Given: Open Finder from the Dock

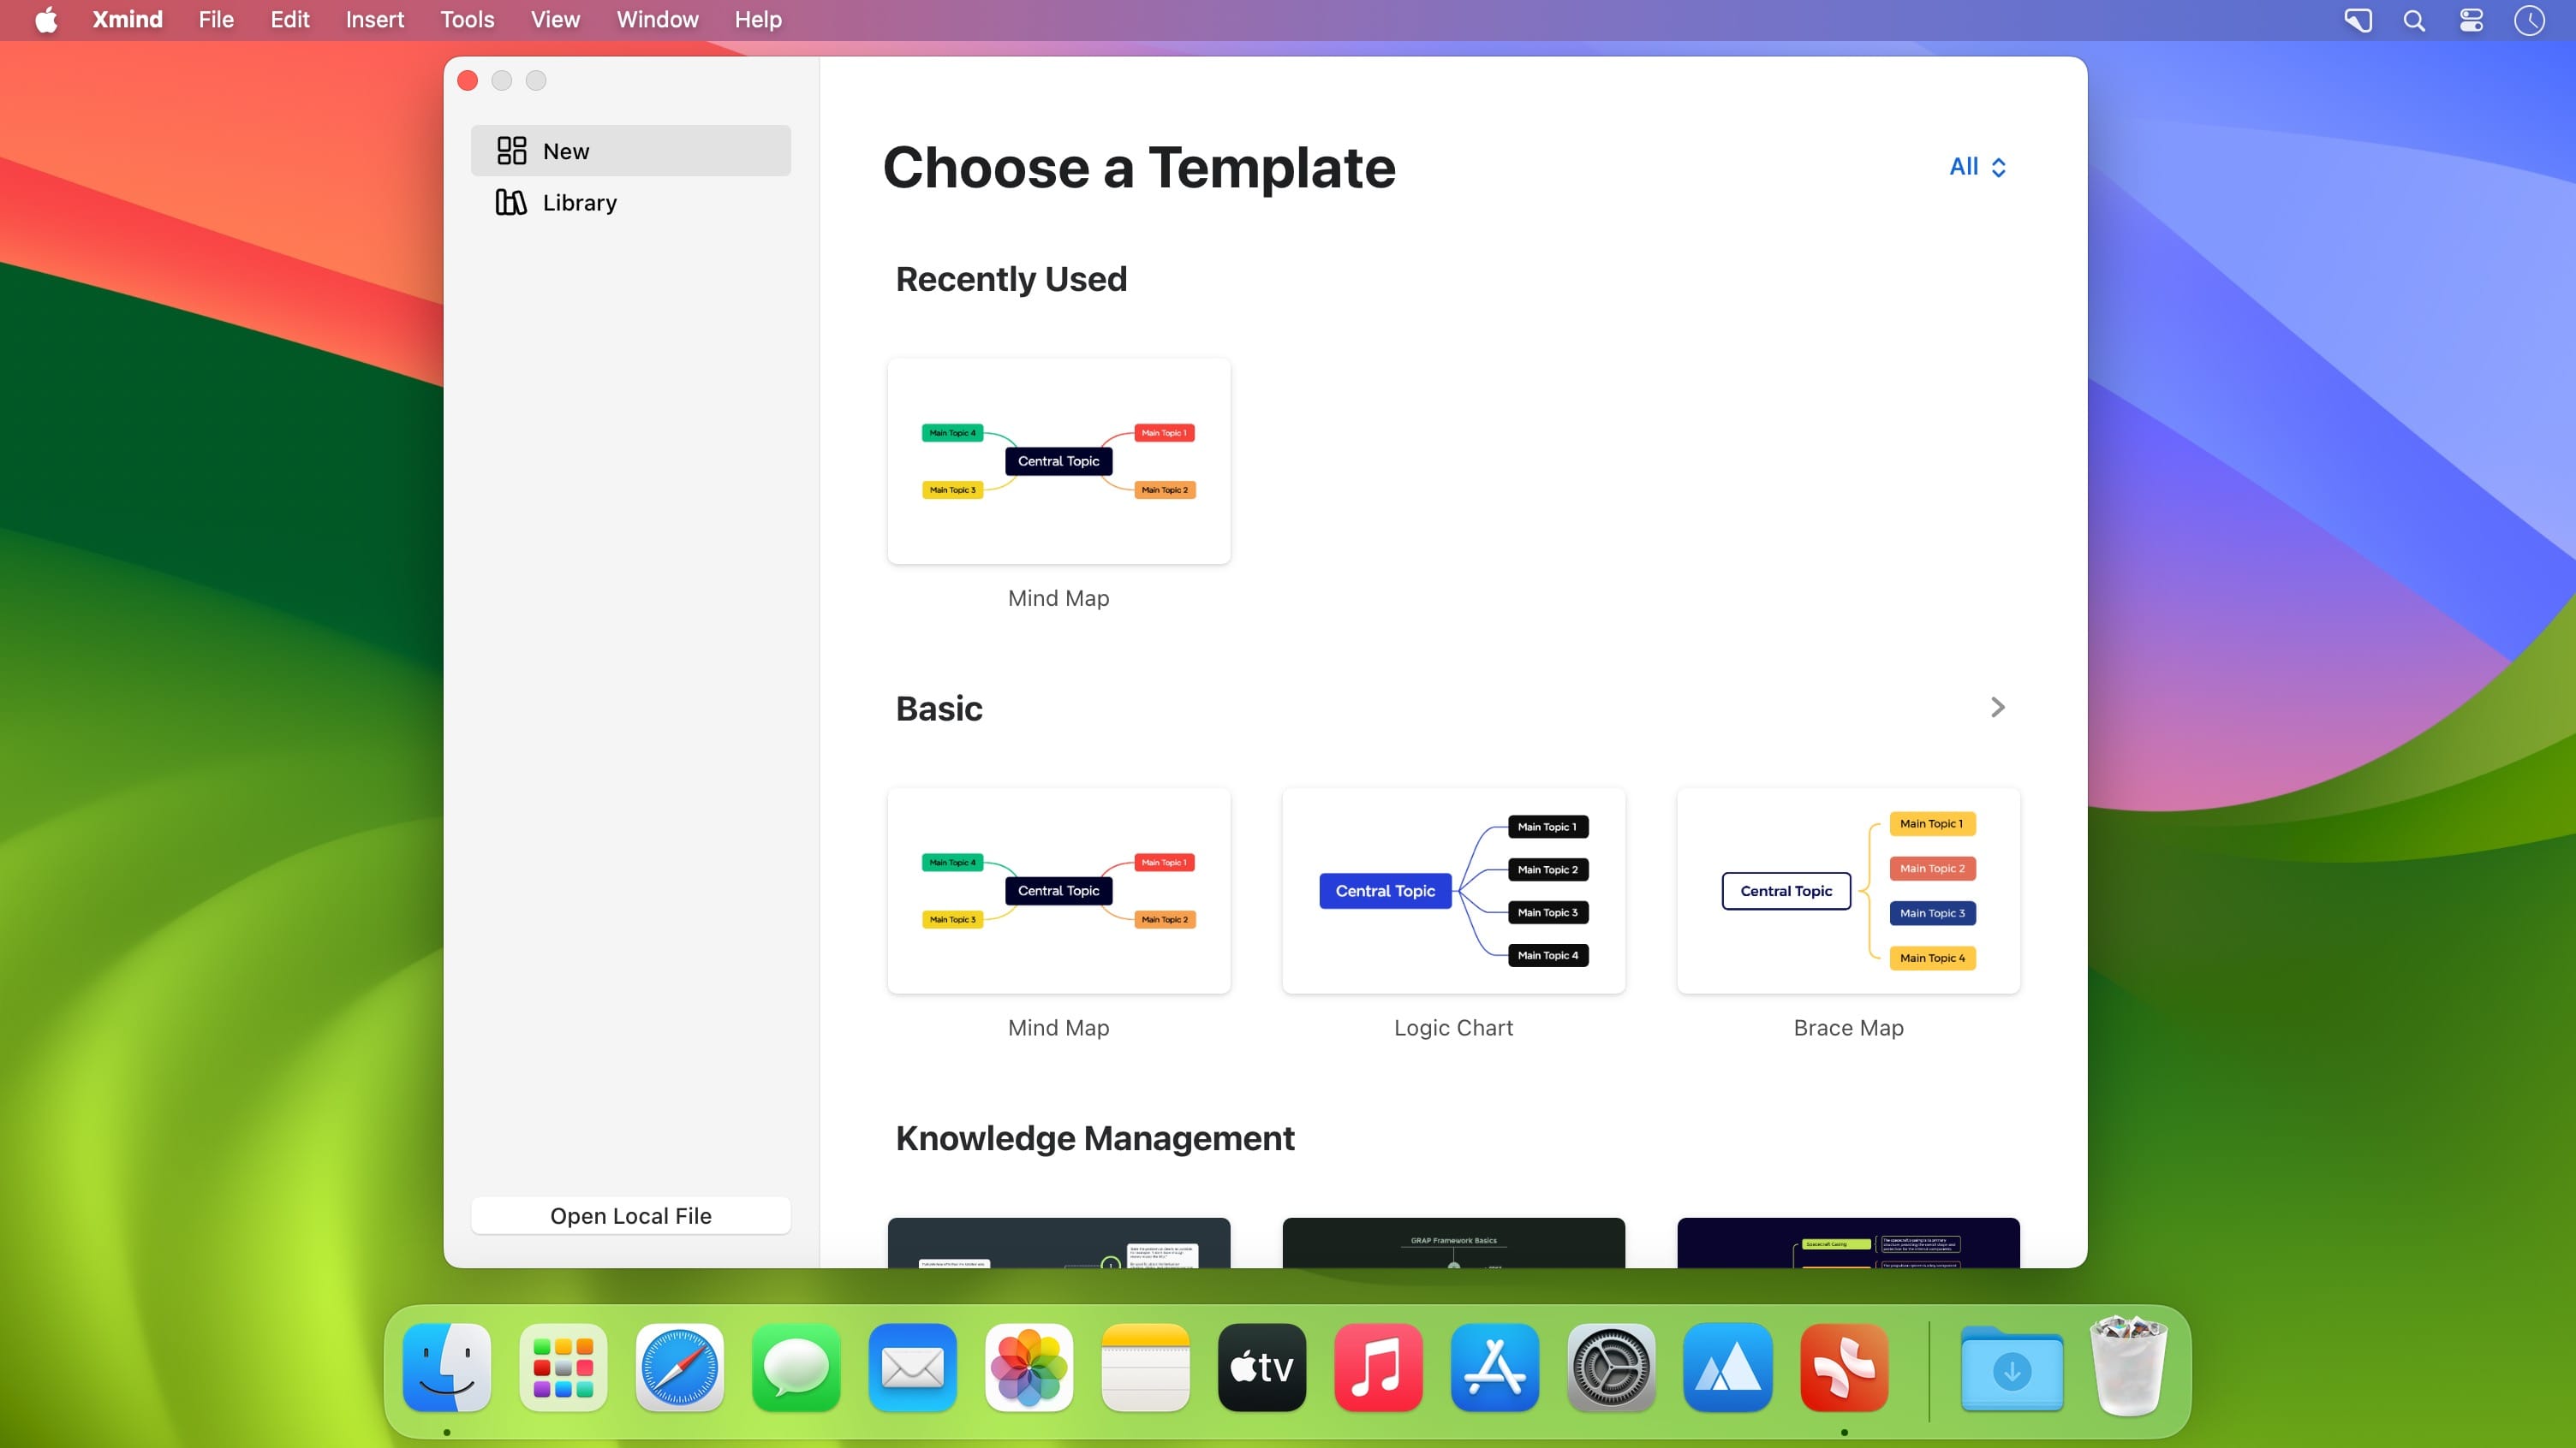Looking at the screenshot, I should tap(447, 1367).
